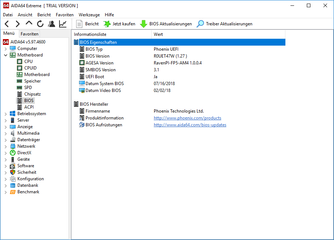Open the Ansicht menu

(x=25, y=15)
